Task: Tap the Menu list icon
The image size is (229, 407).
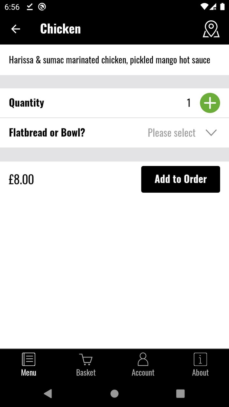Action: click(29, 359)
